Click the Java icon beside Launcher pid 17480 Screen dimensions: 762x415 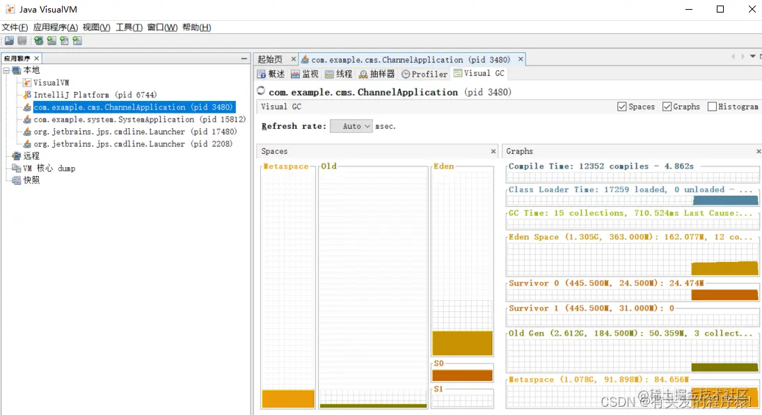coord(27,132)
